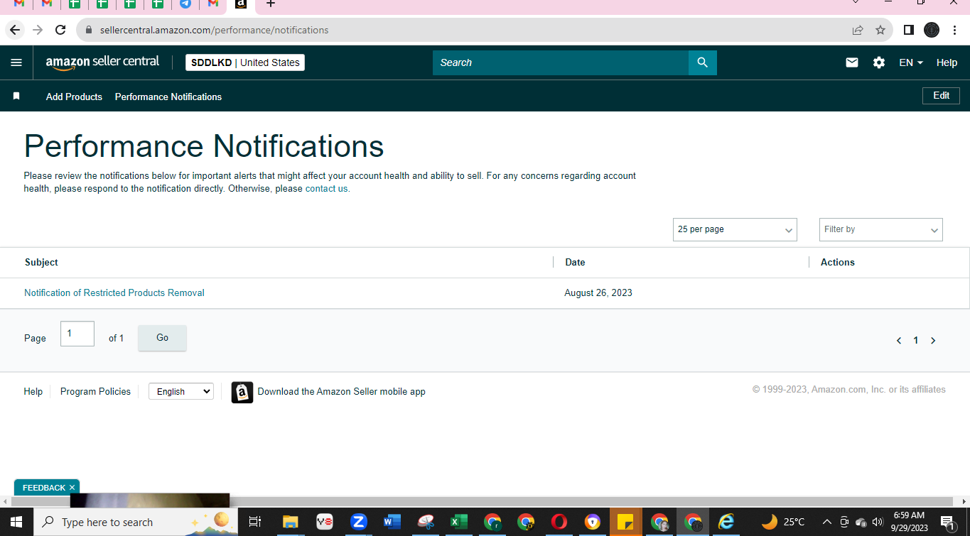Screen dimensions: 970x536
Task: Open the FEEDBACK tab
Action: point(44,488)
